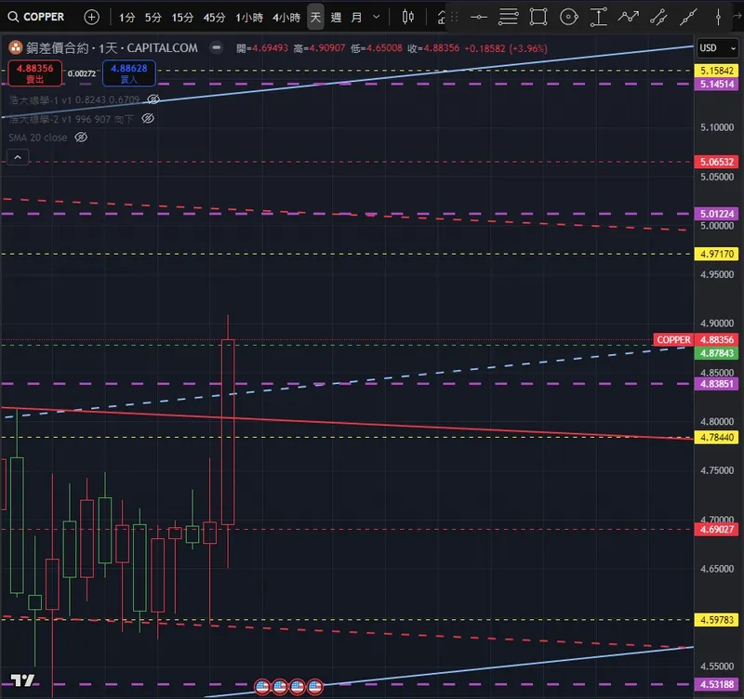Click the yellow 4.78440 price label
This screenshot has height=699, width=744.
tap(716, 437)
